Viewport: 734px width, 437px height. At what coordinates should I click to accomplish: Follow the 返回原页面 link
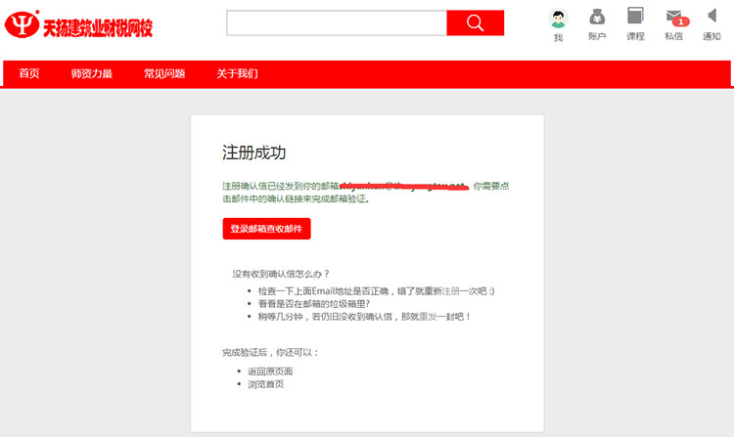point(270,371)
